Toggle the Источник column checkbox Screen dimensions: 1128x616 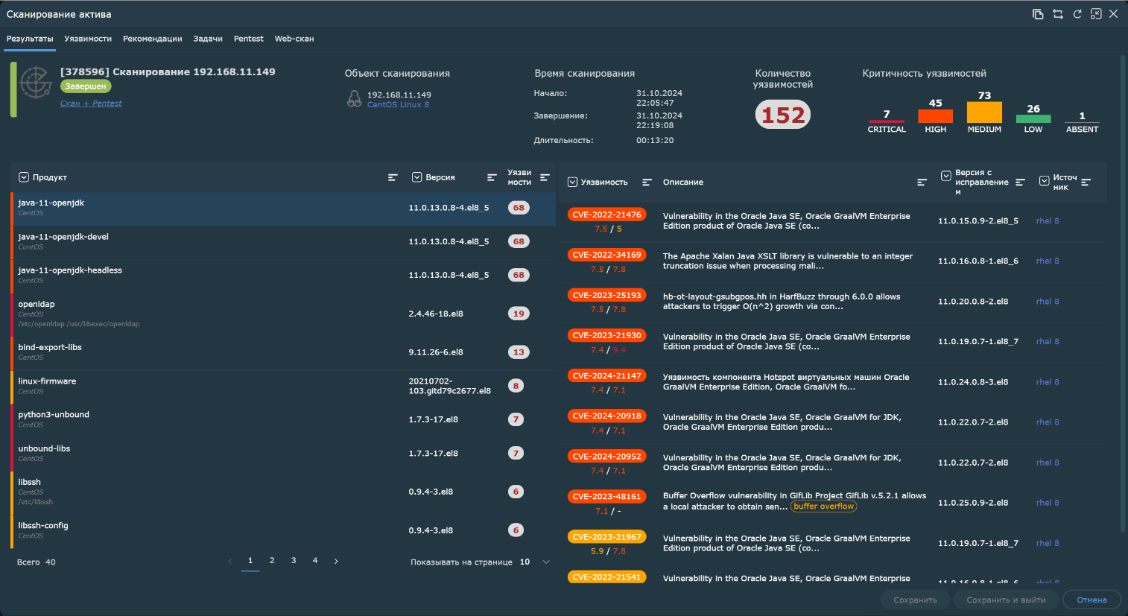coord(1044,181)
